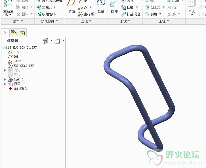
Task: Select the datum Point (点) tool
Action: [83, 7]
